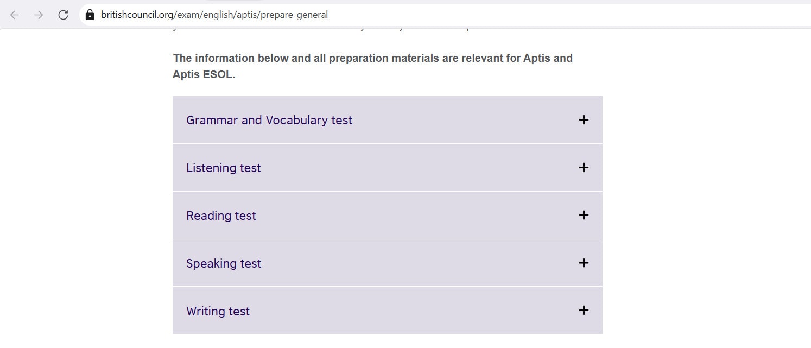Reload the current page
Viewport: 811px width, 348px height.
click(x=63, y=15)
